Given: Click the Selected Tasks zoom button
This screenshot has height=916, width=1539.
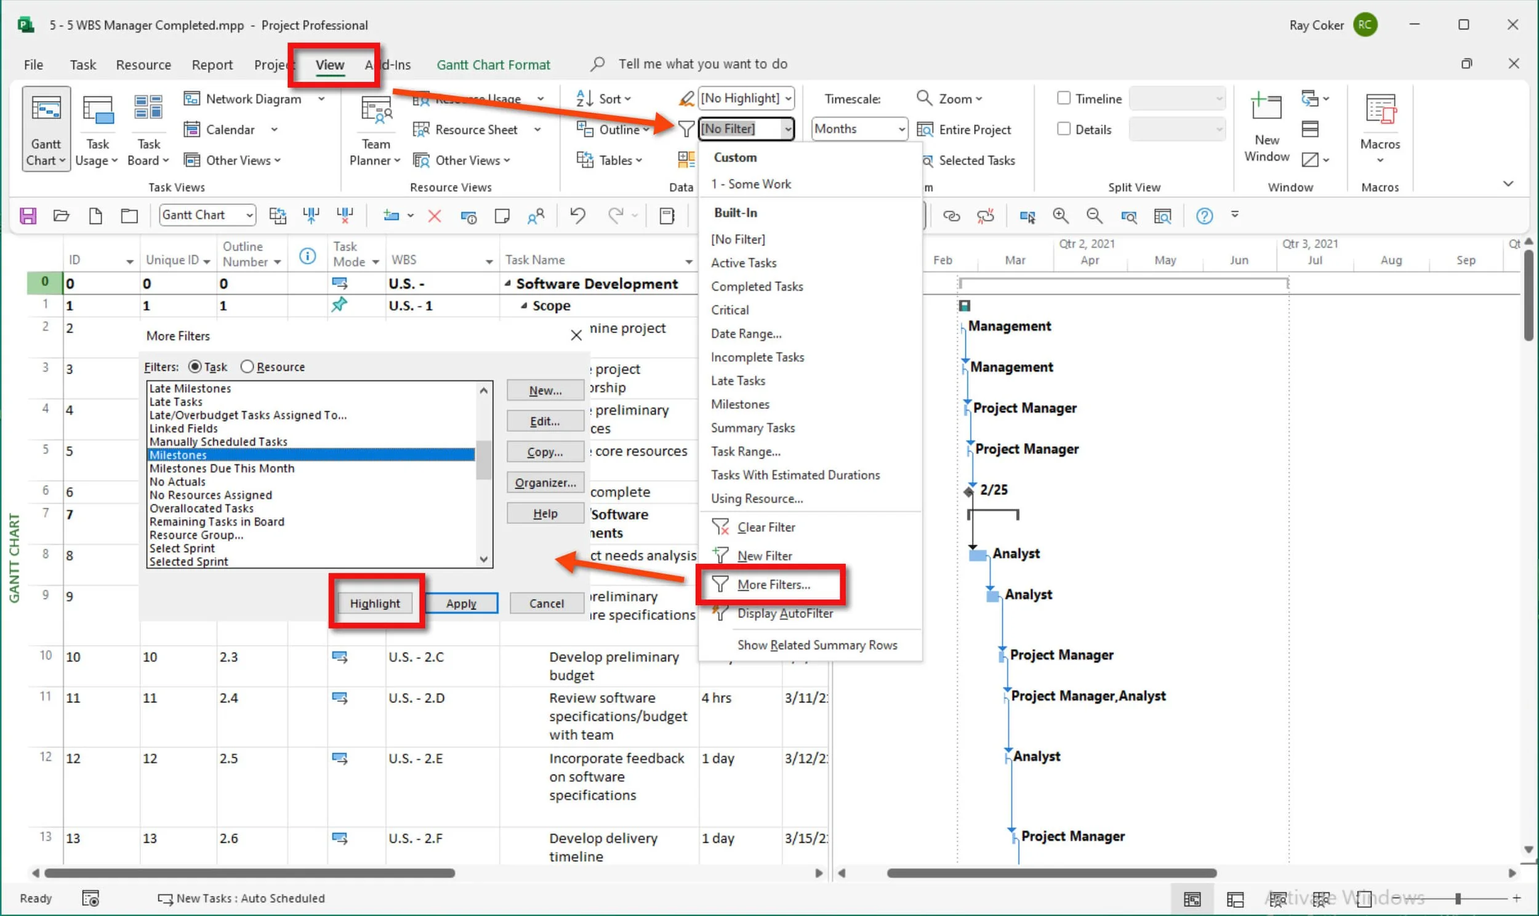Looking at the screenshot, I should click(969, 161).
